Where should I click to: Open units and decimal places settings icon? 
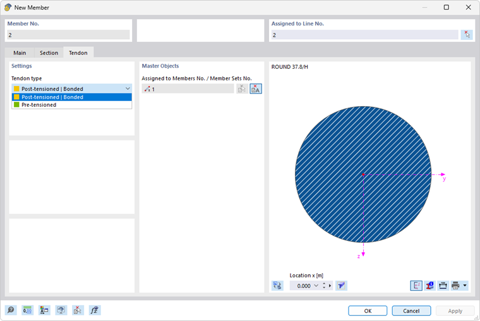27,310
